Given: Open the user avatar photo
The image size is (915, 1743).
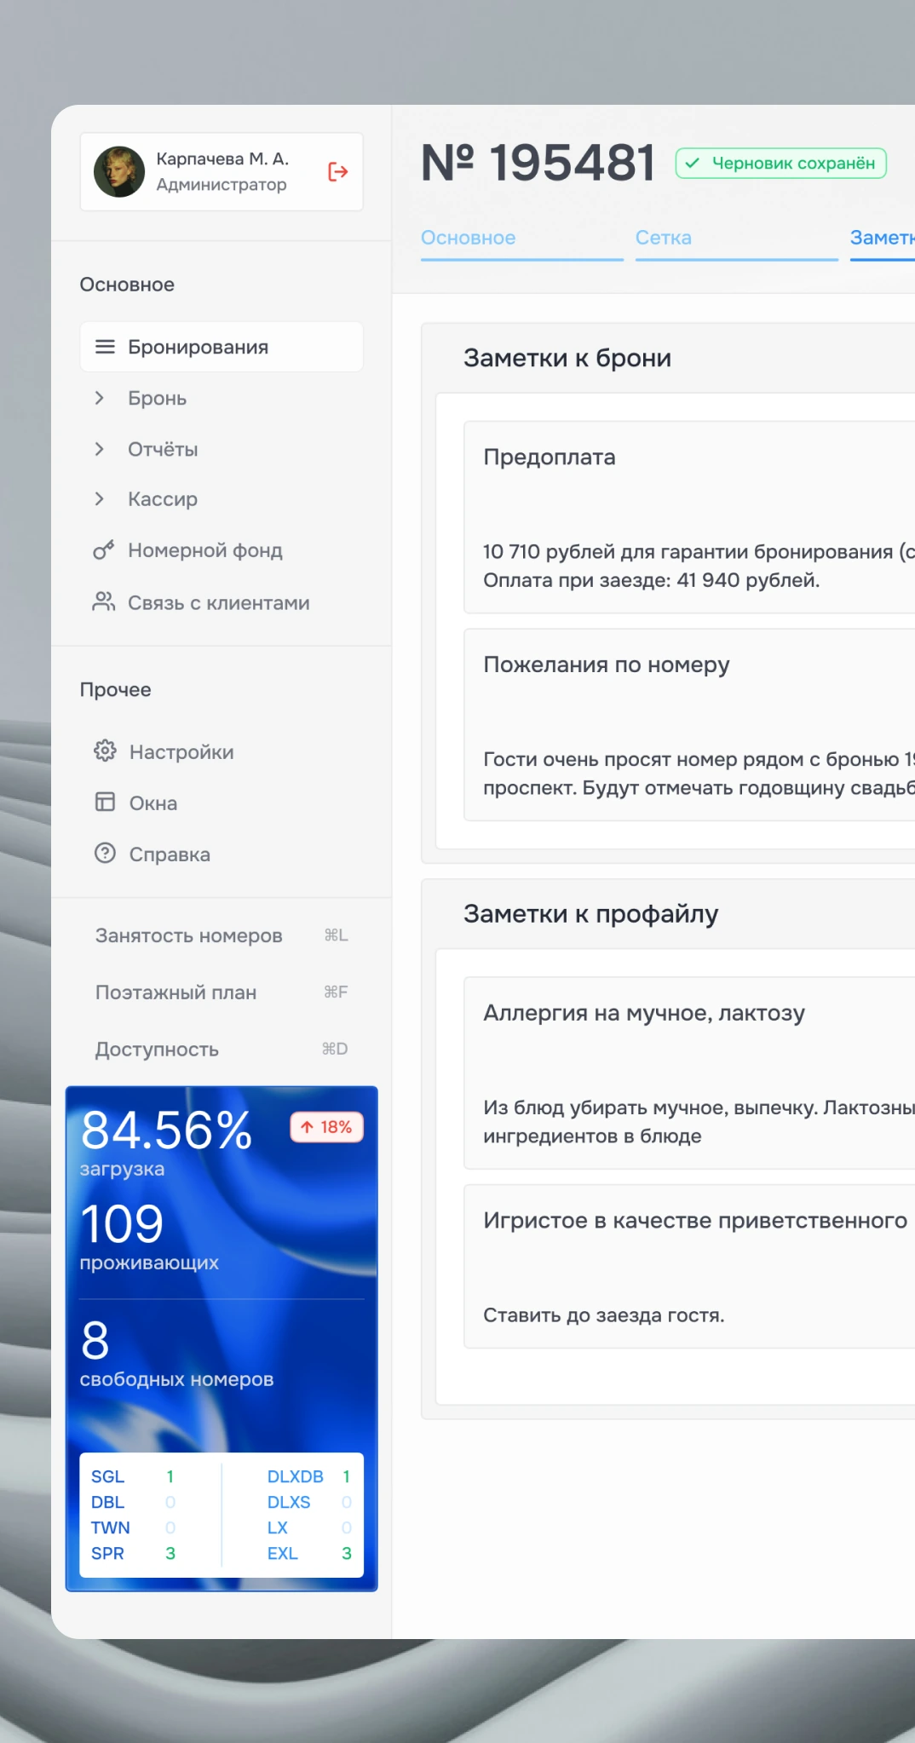Looking at the screenshot, I should [119, 171].
